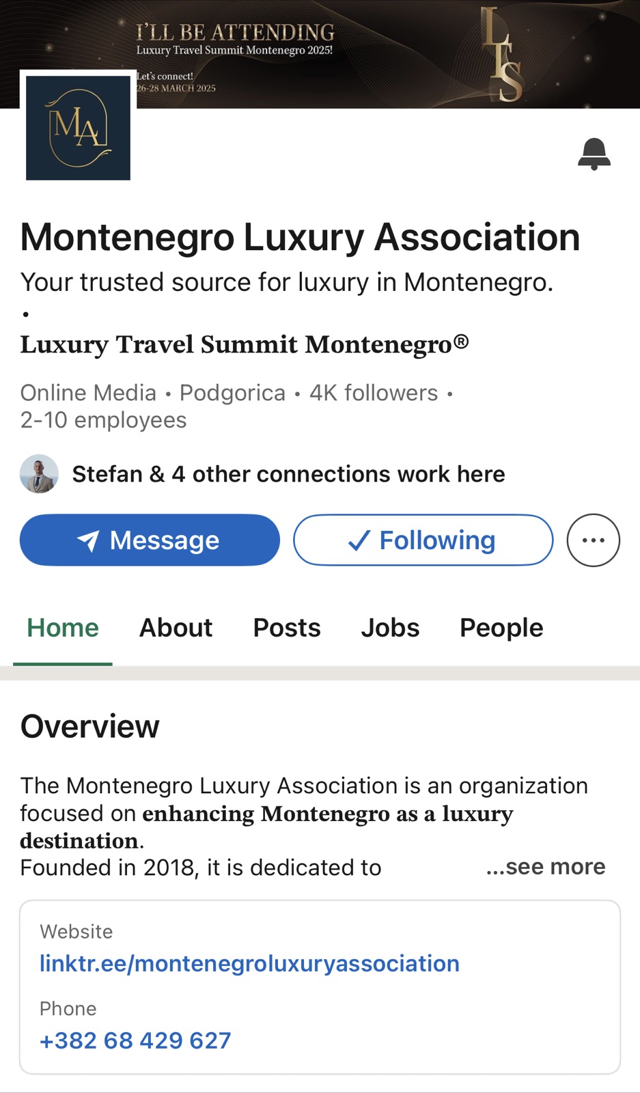
Task: Select the Home tab
Action: point(63,628)
